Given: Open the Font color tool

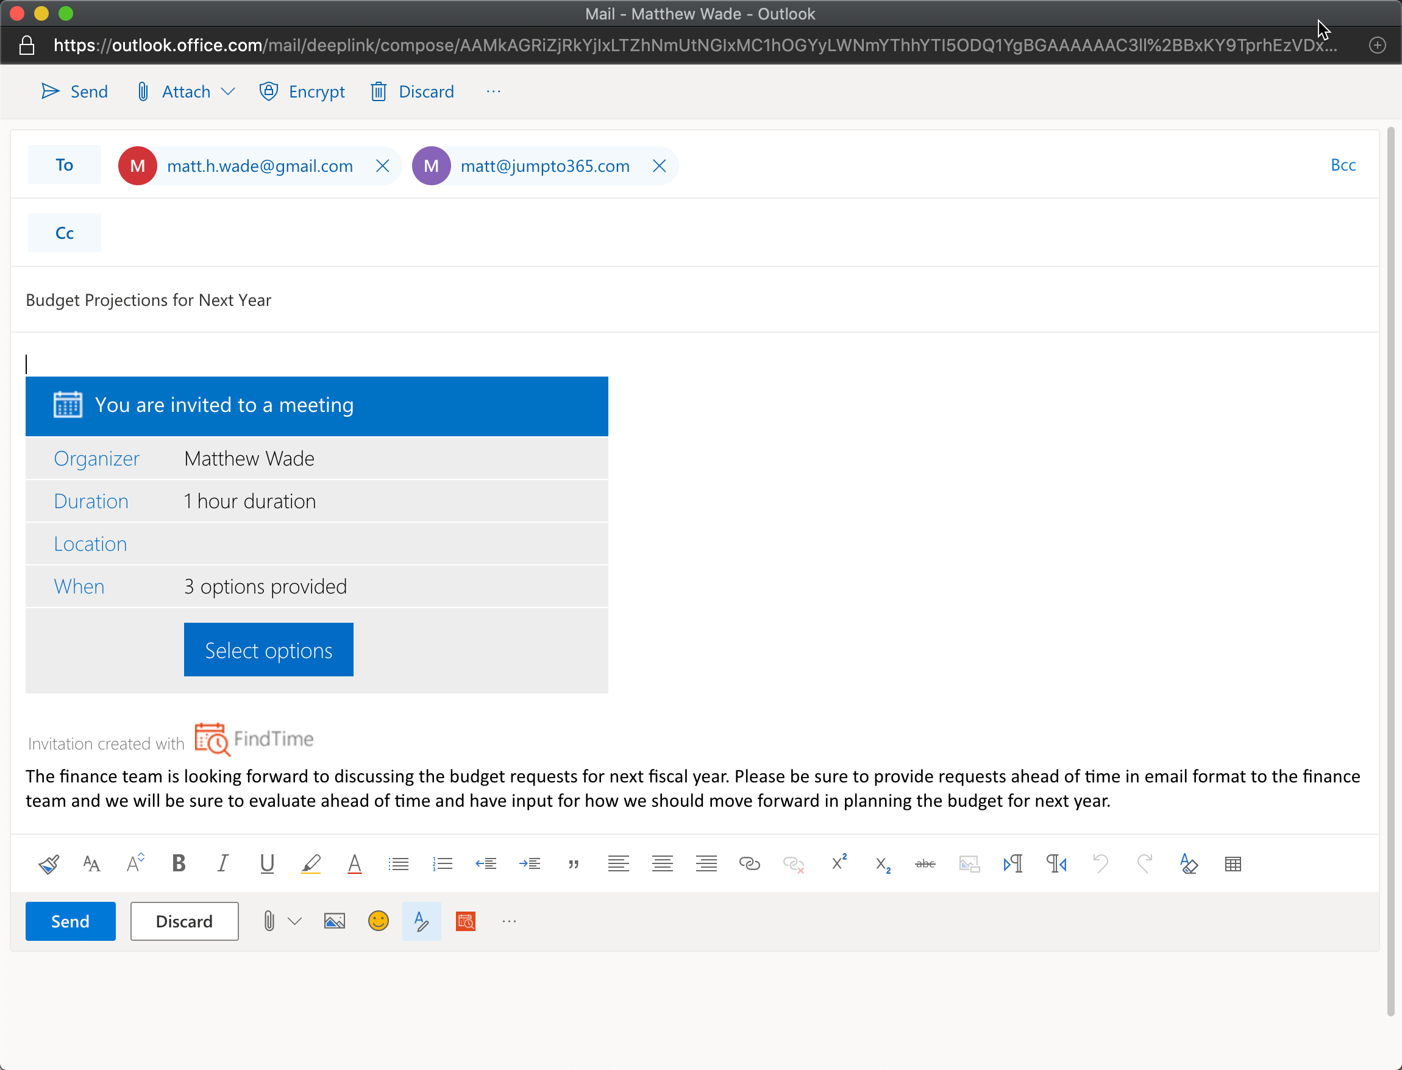Looking at the screenshot, I should 355,863.
